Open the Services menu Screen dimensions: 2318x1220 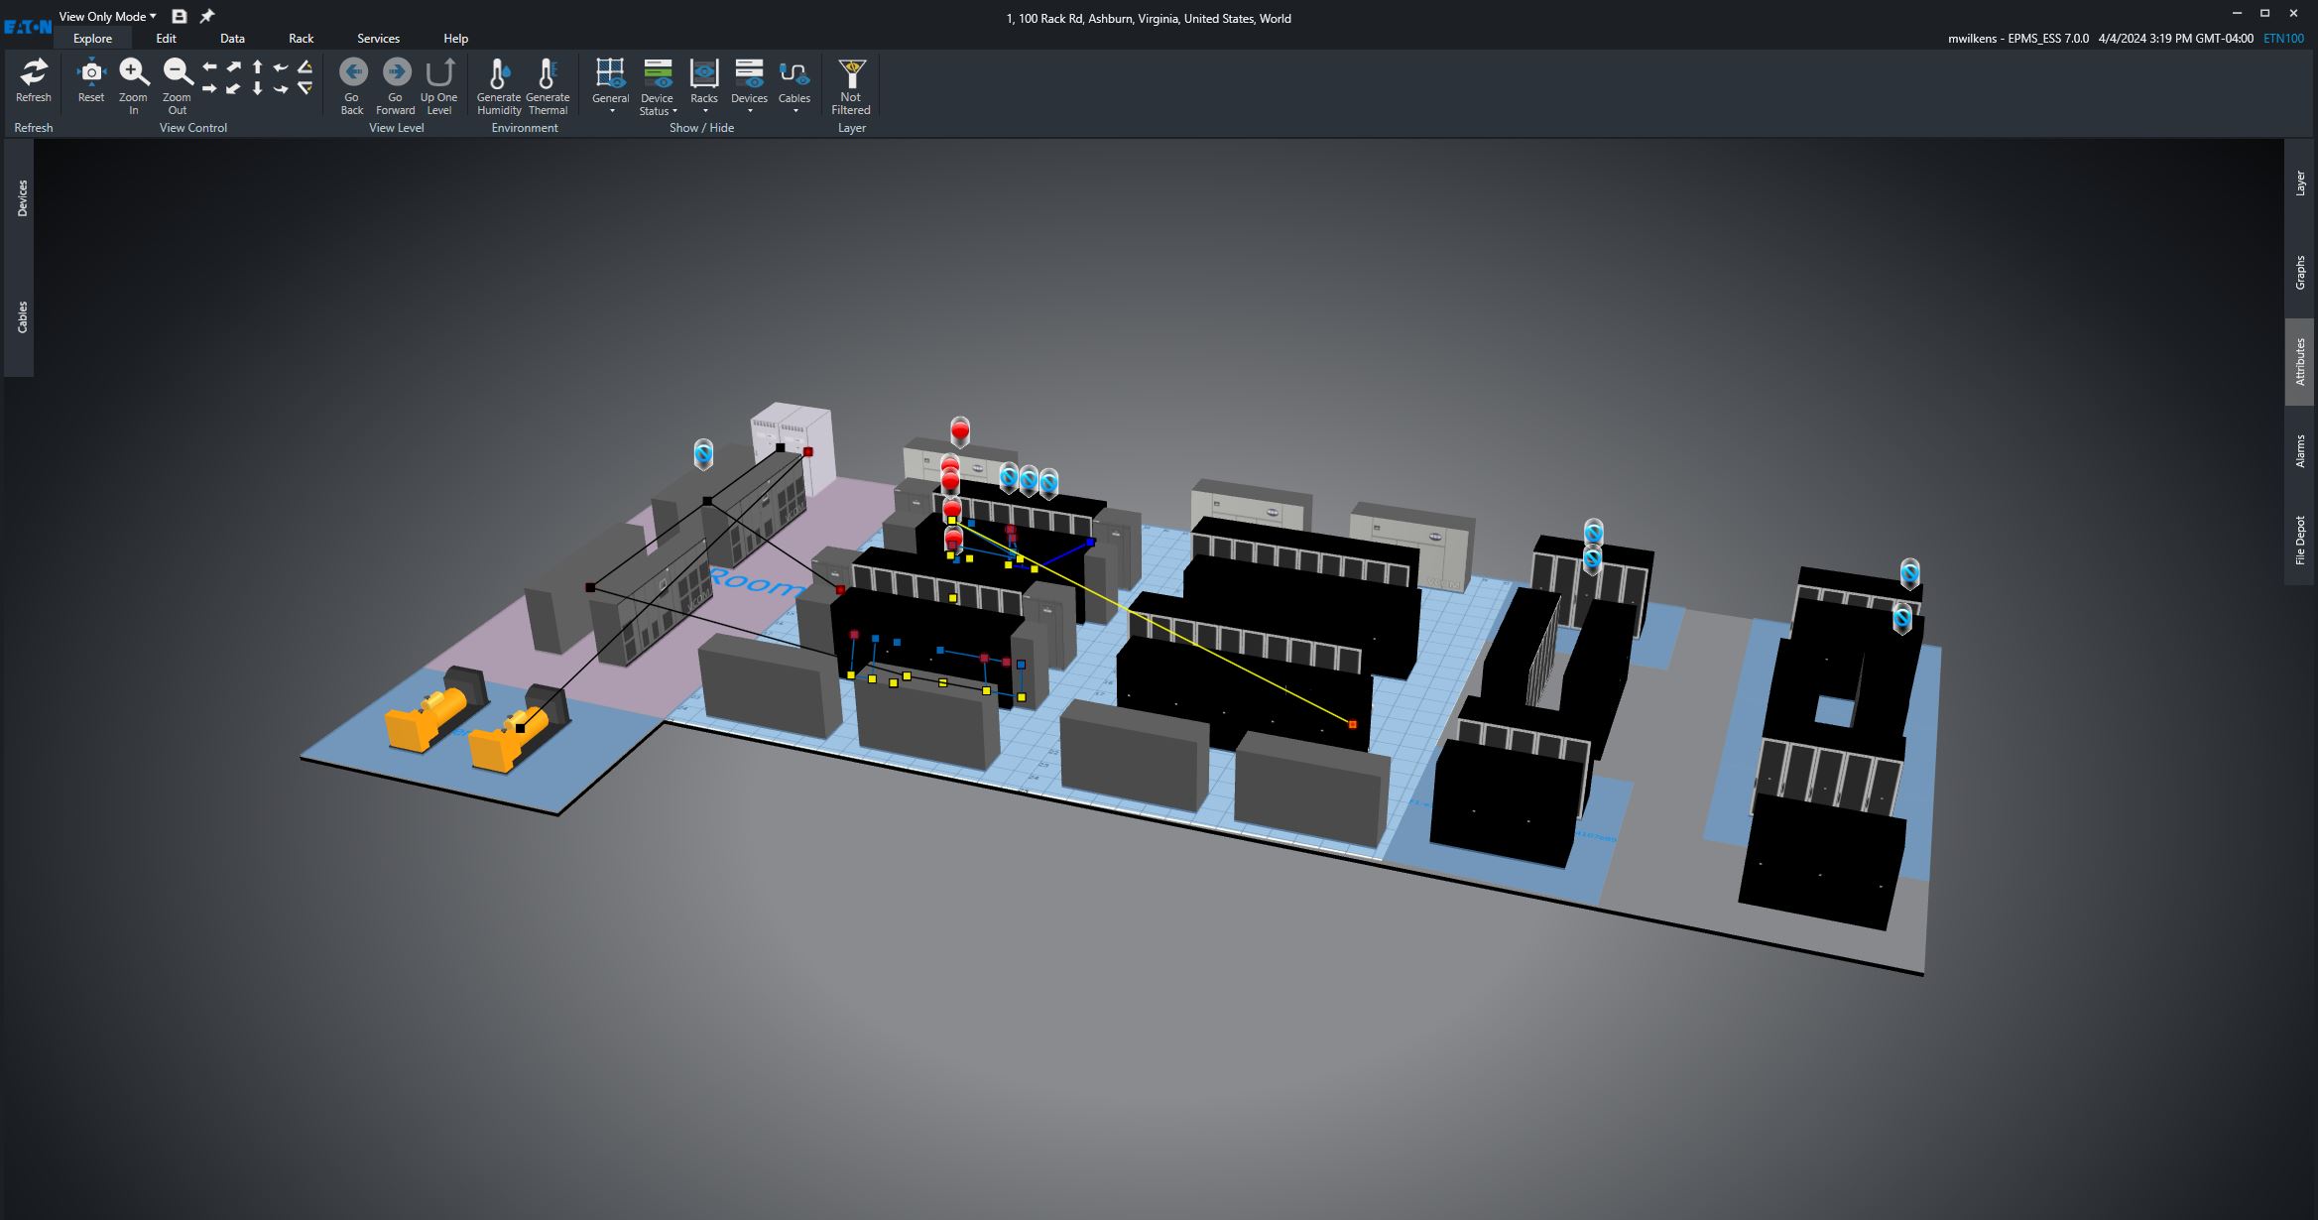378,38
